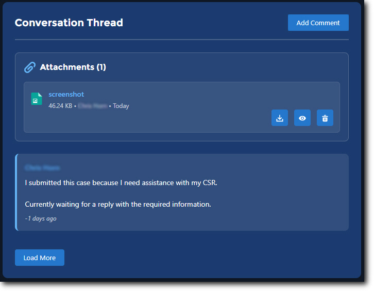Open the blurred comment author name
374x291 pixels.
[42, 168]
